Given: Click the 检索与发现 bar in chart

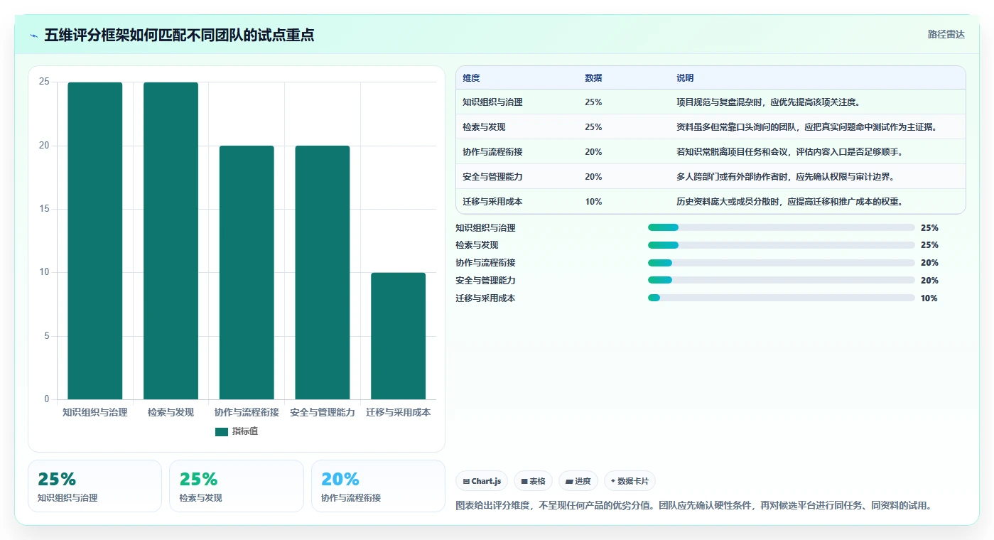Looking at the screenshot, I should (171, 241).
